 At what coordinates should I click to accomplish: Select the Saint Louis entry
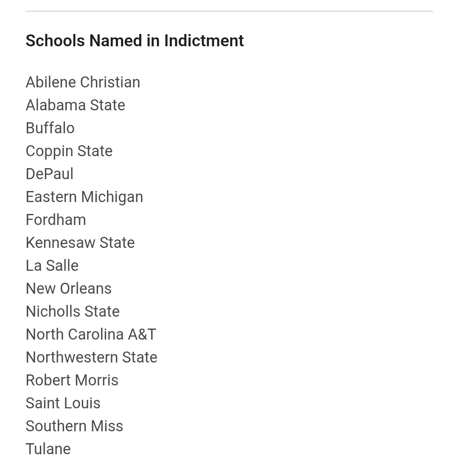pos(63,403)
